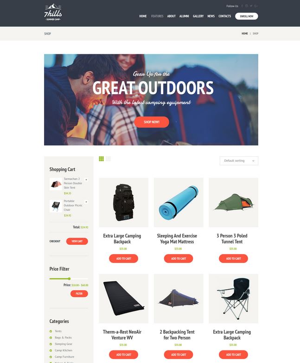The image size is (300, 363).
Task: Open the Facebook follow icon
Action: tap(242, 6)
